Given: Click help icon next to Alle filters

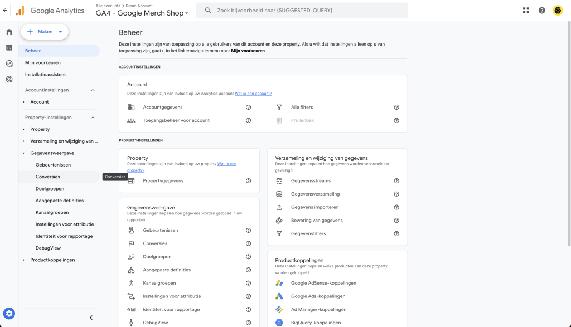Looking at the screenshot, I should (396, 108).
